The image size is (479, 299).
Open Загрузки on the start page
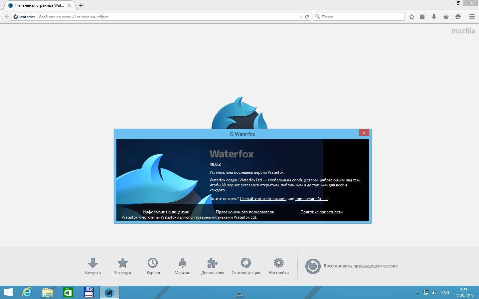[92, 266]
